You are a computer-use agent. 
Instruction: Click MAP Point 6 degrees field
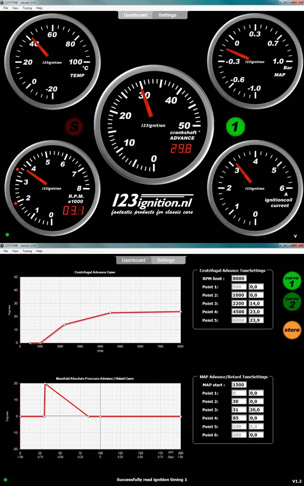click(256, 435)
